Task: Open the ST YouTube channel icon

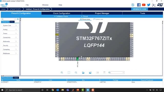Action: tap(144, 5)
